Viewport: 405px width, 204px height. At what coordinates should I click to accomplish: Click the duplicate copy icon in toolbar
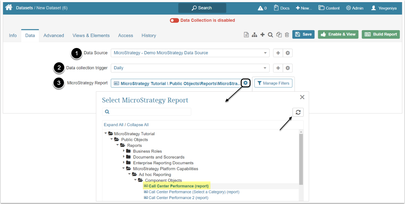[x=279, y=35]
